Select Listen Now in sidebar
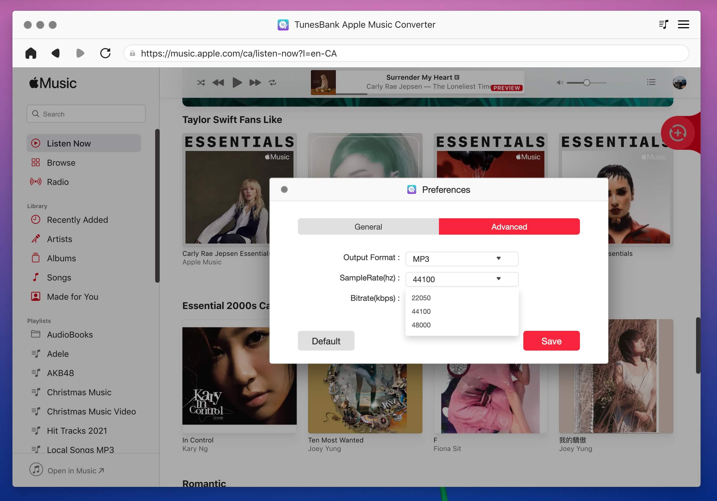The width and height of the screenshot is (717, 501). [84, 143]
